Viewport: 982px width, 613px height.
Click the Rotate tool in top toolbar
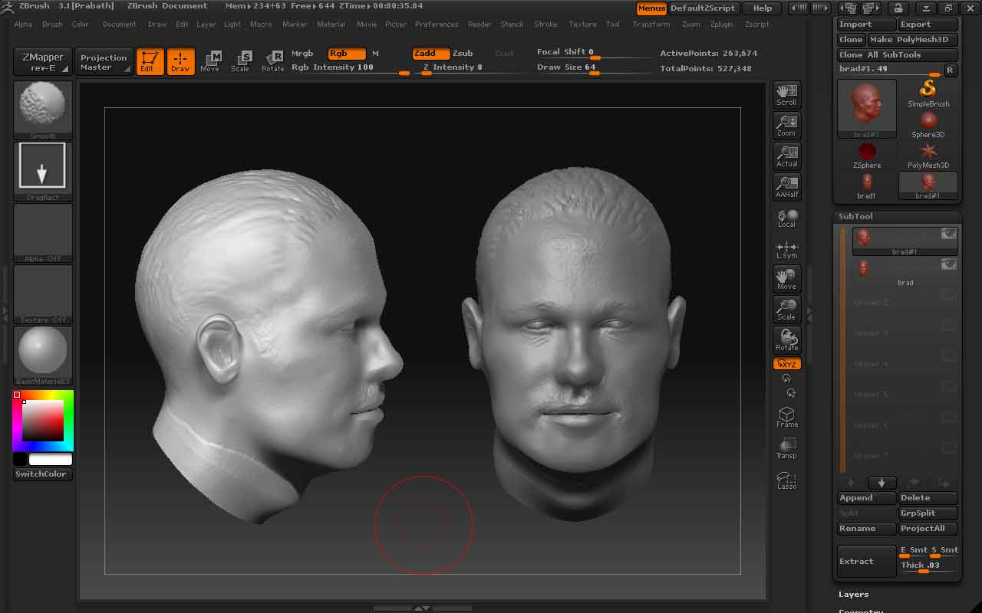[273, 61]
